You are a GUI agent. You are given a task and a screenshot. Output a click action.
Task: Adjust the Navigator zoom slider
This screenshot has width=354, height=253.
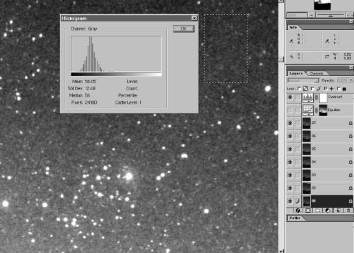coord(330,15)
